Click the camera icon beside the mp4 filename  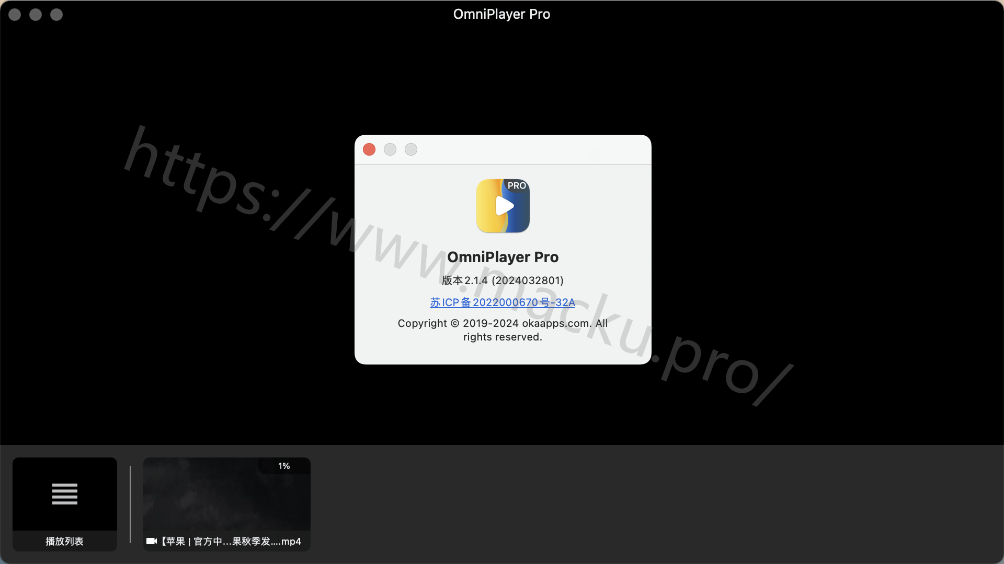[x=152, y=541]
